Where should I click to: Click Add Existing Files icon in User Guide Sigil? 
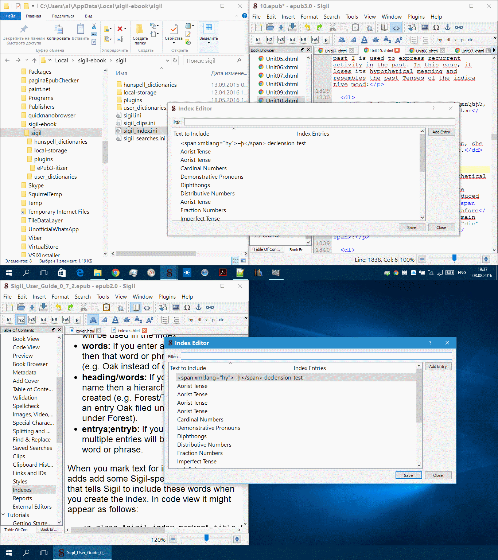(32, 307)
